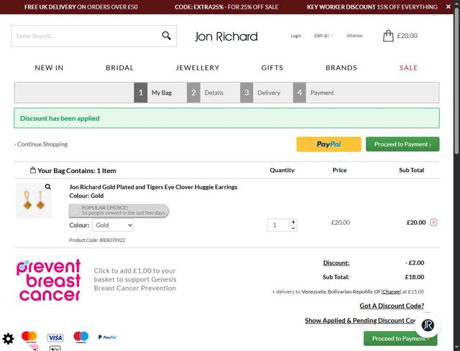460x351 pixels.
Task: Click the CODE: EXTRA25% banner text
Action: 226,6
